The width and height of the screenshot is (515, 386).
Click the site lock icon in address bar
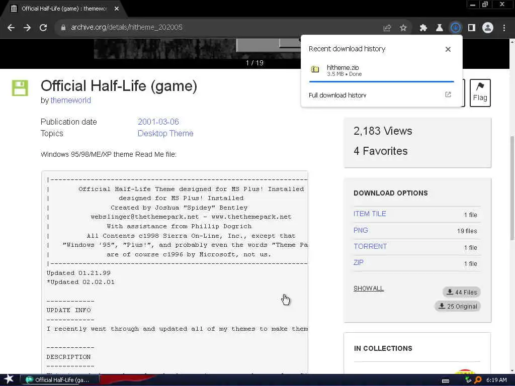[63, 28]
